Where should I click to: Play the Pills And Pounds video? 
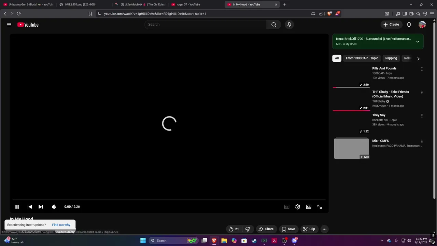tap(384, 68)
